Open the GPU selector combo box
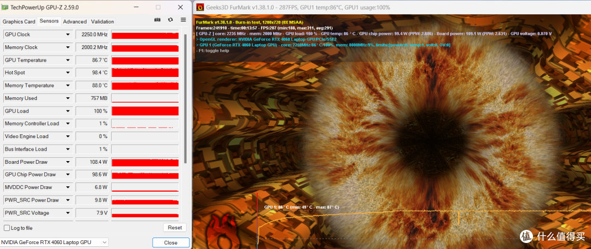Screen dimensions: 591x249 click(54, 242)
